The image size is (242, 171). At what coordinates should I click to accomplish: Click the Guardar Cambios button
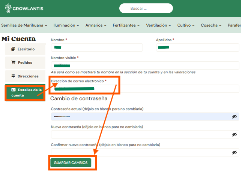point(71,163)
